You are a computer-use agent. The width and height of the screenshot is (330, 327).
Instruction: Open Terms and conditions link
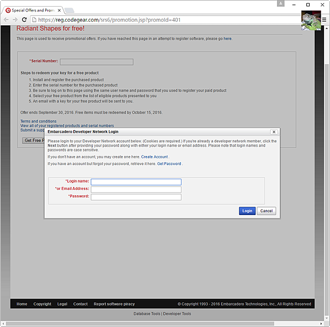click(38, 121)
